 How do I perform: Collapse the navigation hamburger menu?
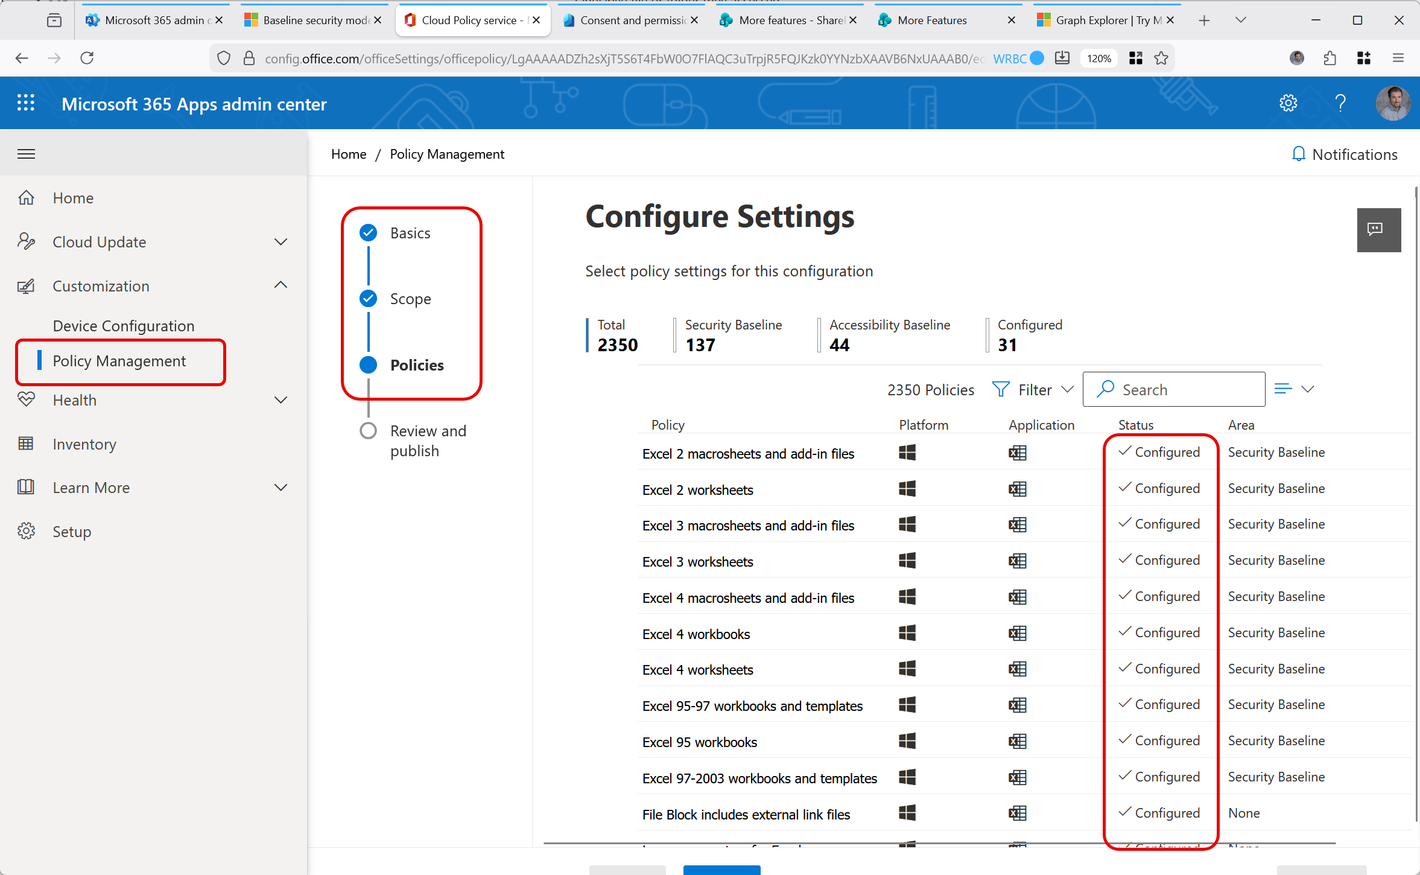[26, 154]
